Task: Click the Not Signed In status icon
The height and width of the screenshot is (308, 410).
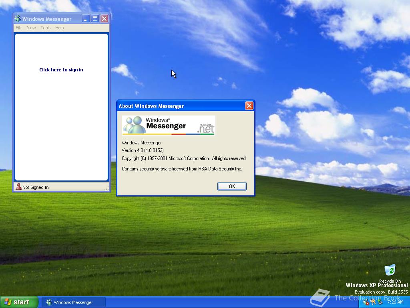Action: click(x=18, y=187)
